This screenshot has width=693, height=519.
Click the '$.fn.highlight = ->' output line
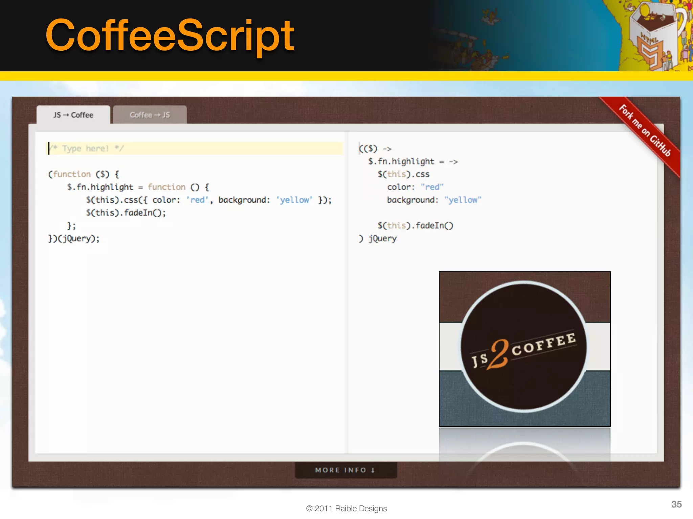413,161
